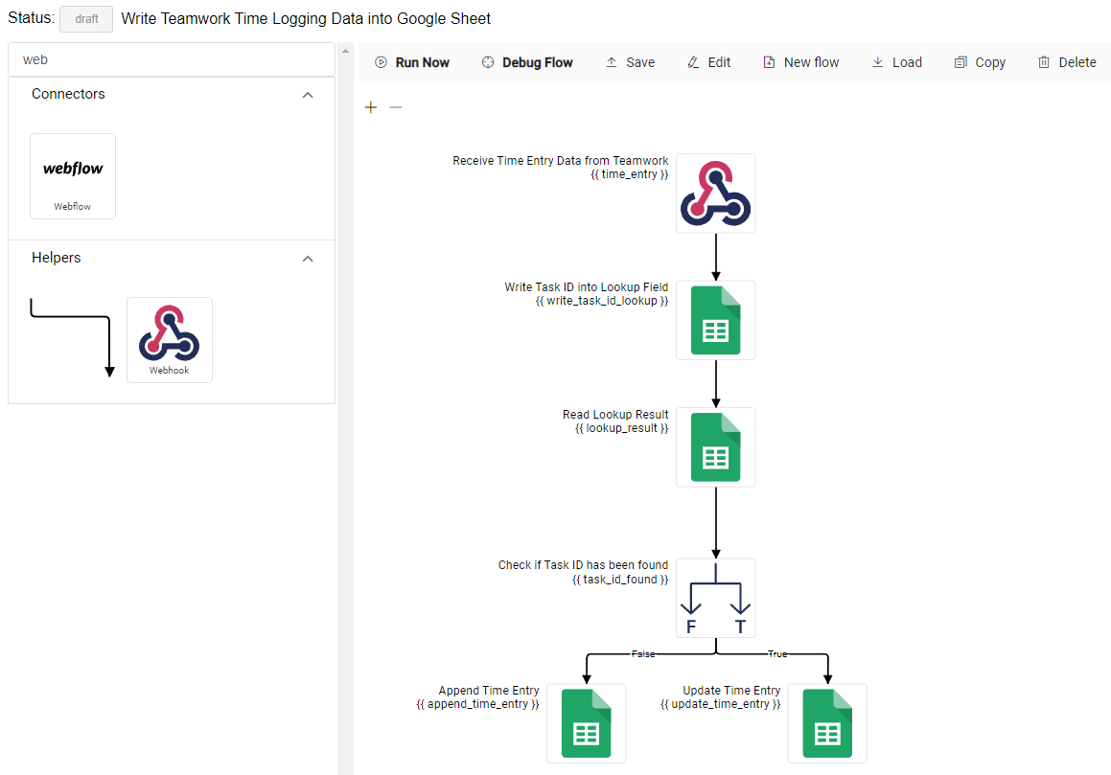Click the 'Append Time Entry' label
This screenshot has width=1111, height=775.
pyautogui.click(x=489, y=690)
